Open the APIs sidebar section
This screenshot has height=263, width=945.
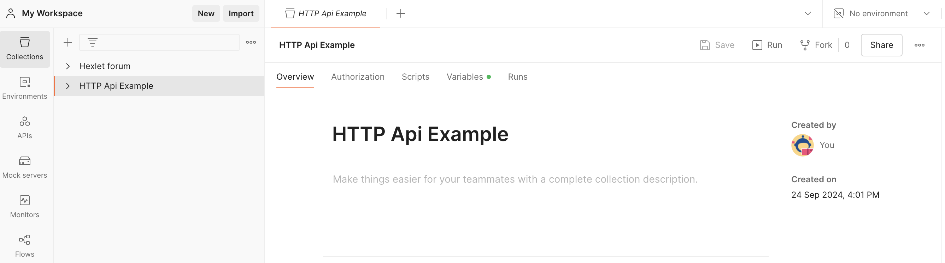(x=25, y=127)
